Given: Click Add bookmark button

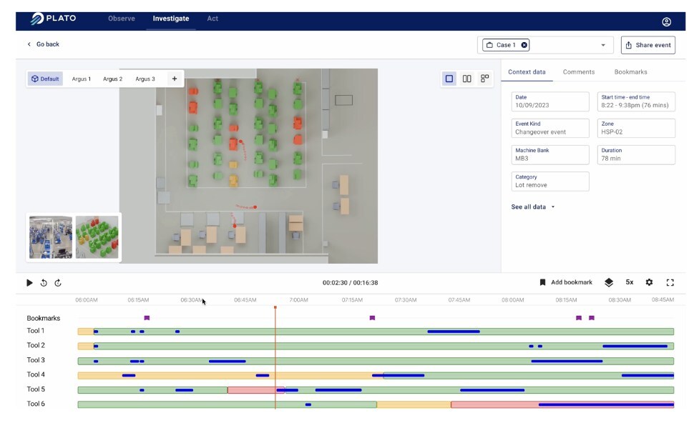Looking at the screenshot, I should coord(566,282).
